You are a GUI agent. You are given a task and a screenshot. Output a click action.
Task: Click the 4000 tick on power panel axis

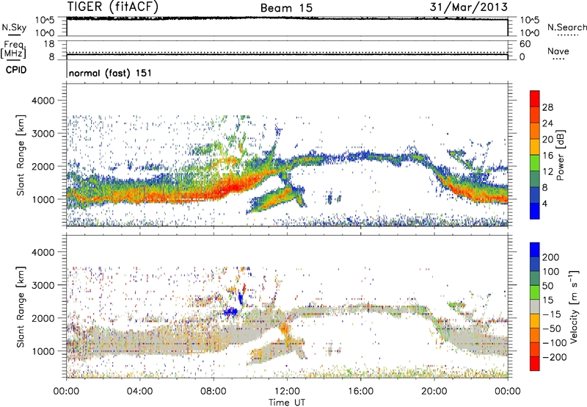[x=43, y=101]
